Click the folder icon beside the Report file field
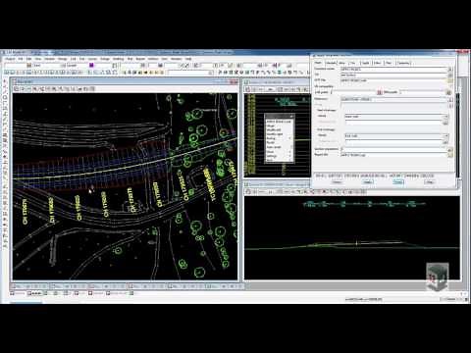This screenshot has width=471, height=353. 450,155
